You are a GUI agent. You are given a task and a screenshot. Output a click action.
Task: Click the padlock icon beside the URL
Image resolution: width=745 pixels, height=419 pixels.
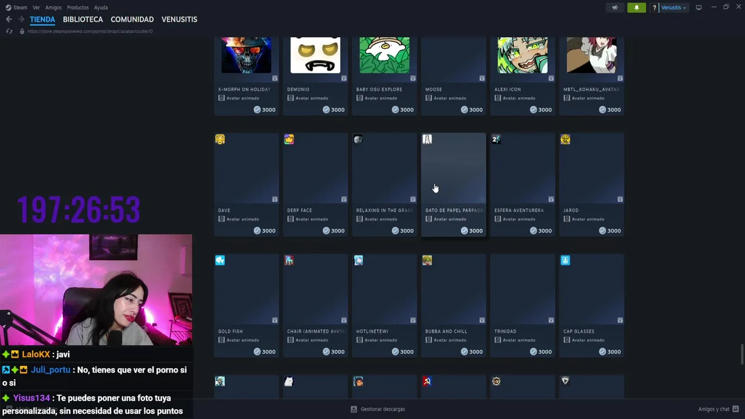(22, 31)
